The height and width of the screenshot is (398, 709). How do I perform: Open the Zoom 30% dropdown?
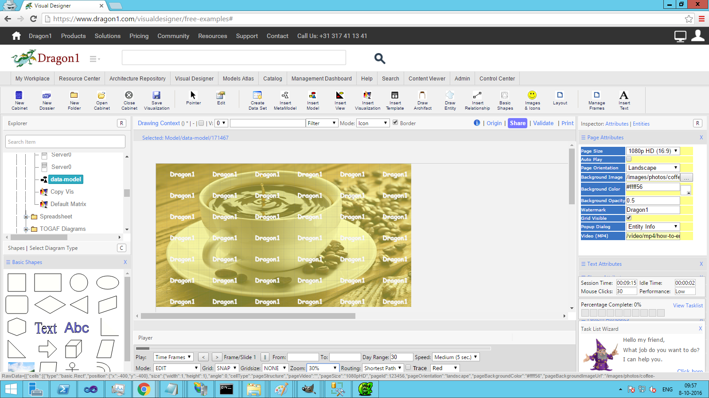[x=323, y=368]
